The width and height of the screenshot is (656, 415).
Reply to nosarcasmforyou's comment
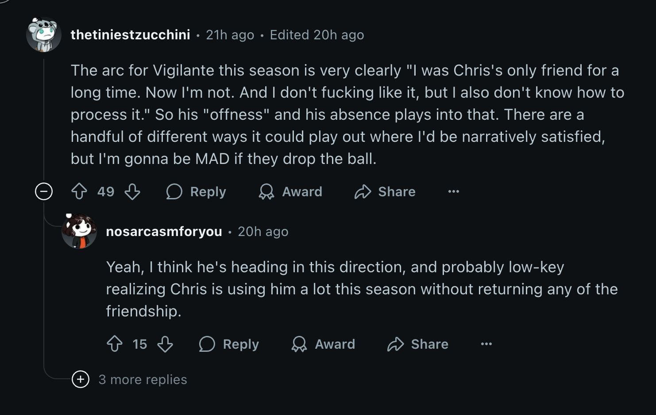click(x=229, y=344)
